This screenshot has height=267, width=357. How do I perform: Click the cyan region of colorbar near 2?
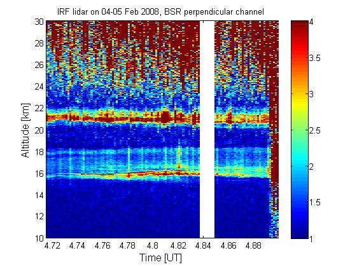pos(299,166)
